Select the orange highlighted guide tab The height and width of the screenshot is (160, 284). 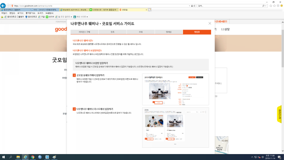pos(197,32)
